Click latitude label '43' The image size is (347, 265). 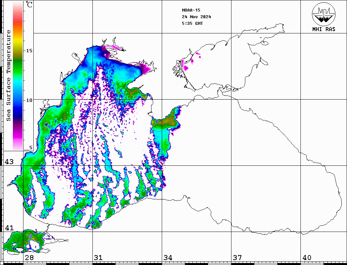coord(9,162)
